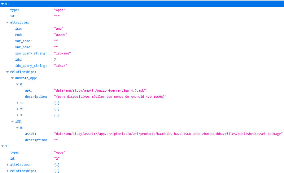
Task: Collapse android_app entry 0
Action: (x=18, y=84)
